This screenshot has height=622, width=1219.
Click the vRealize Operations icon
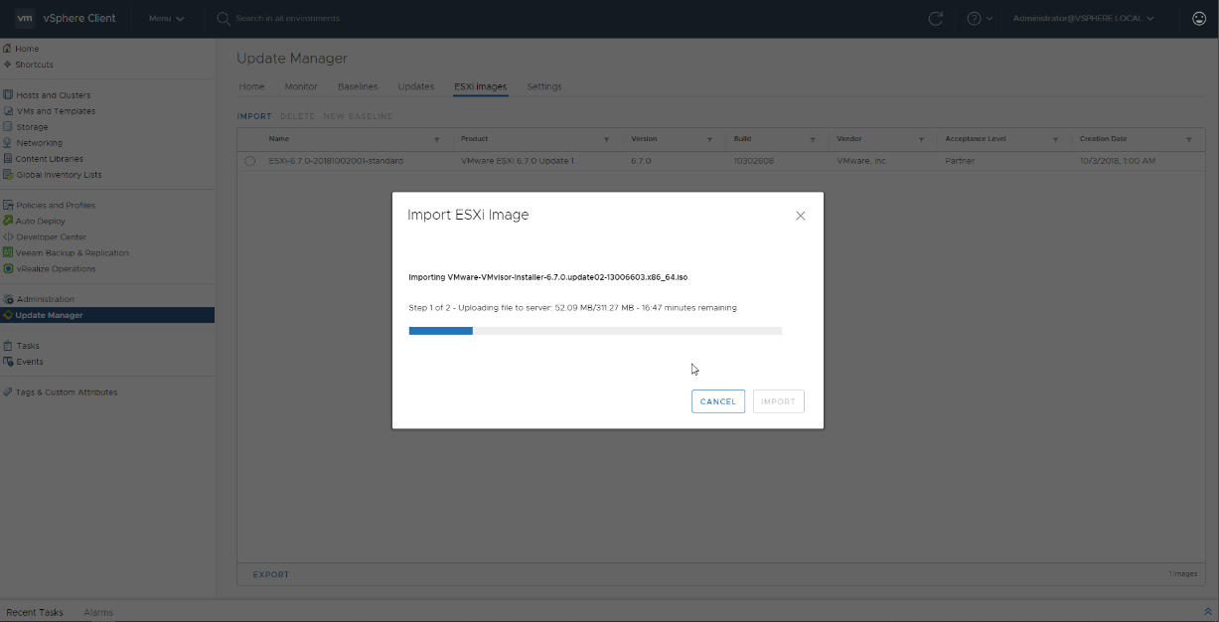(8, 269)
